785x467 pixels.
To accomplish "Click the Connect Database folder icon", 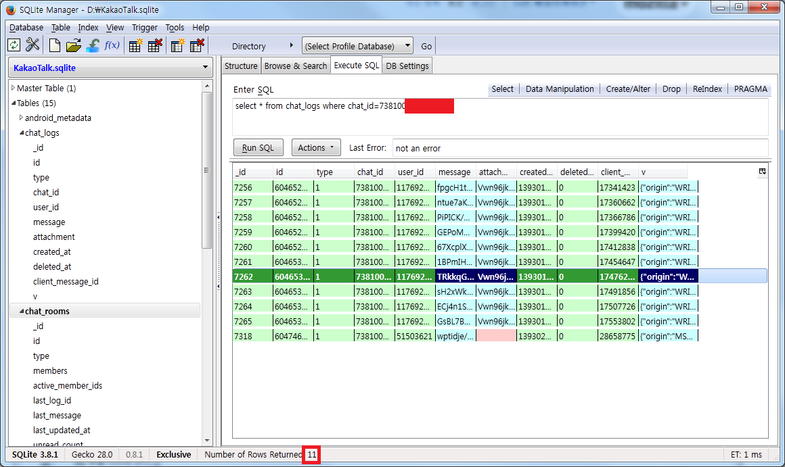I will (73, 45).
